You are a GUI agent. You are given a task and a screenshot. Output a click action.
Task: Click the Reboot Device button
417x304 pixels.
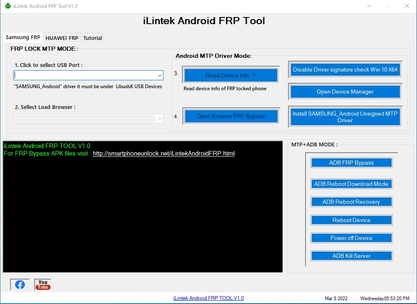(351, 220)
